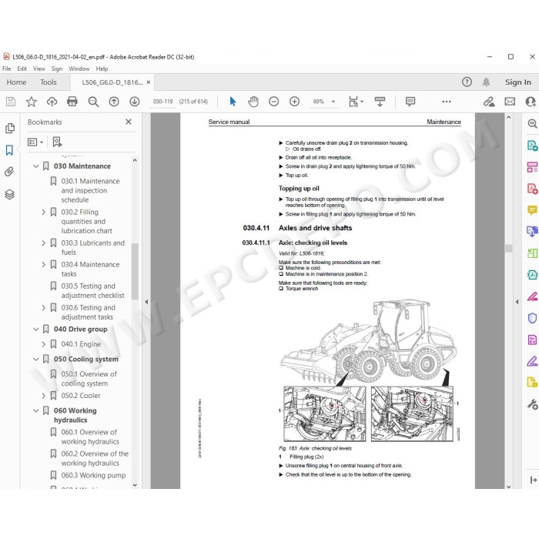Open Fill & Sign pen tool in right pane

532,361
